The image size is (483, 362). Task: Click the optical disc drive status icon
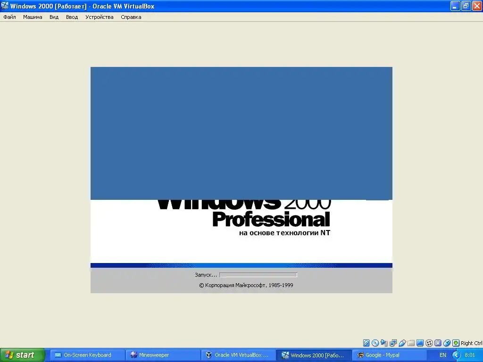375,343
